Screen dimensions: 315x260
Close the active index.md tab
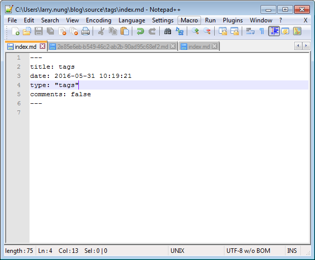42,46
